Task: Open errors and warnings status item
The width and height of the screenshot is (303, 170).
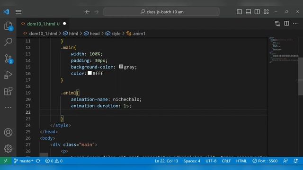Action: (54, 161)
